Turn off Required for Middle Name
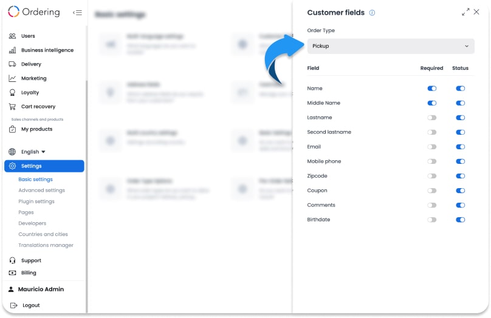The height and width of the screenshot is (318, 491). click(432, 103)
